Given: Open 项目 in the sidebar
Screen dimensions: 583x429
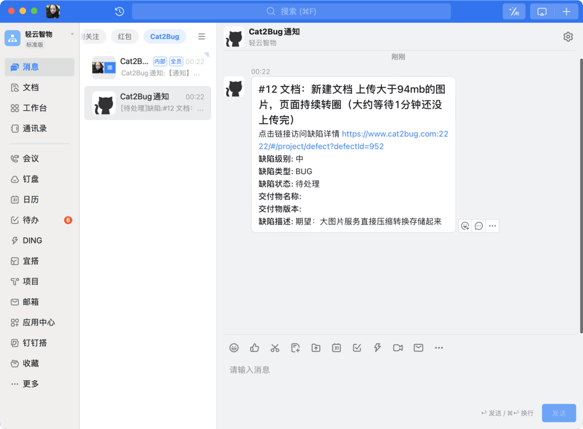Looking at the screenshot, I should (x=39, y=281).
